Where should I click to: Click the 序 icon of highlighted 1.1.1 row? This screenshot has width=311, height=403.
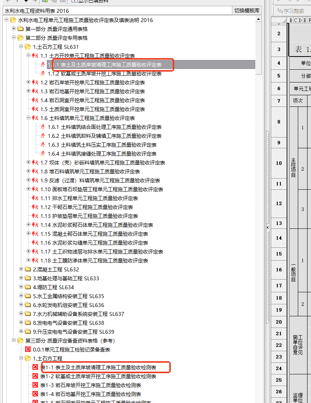tap(43, 65)
